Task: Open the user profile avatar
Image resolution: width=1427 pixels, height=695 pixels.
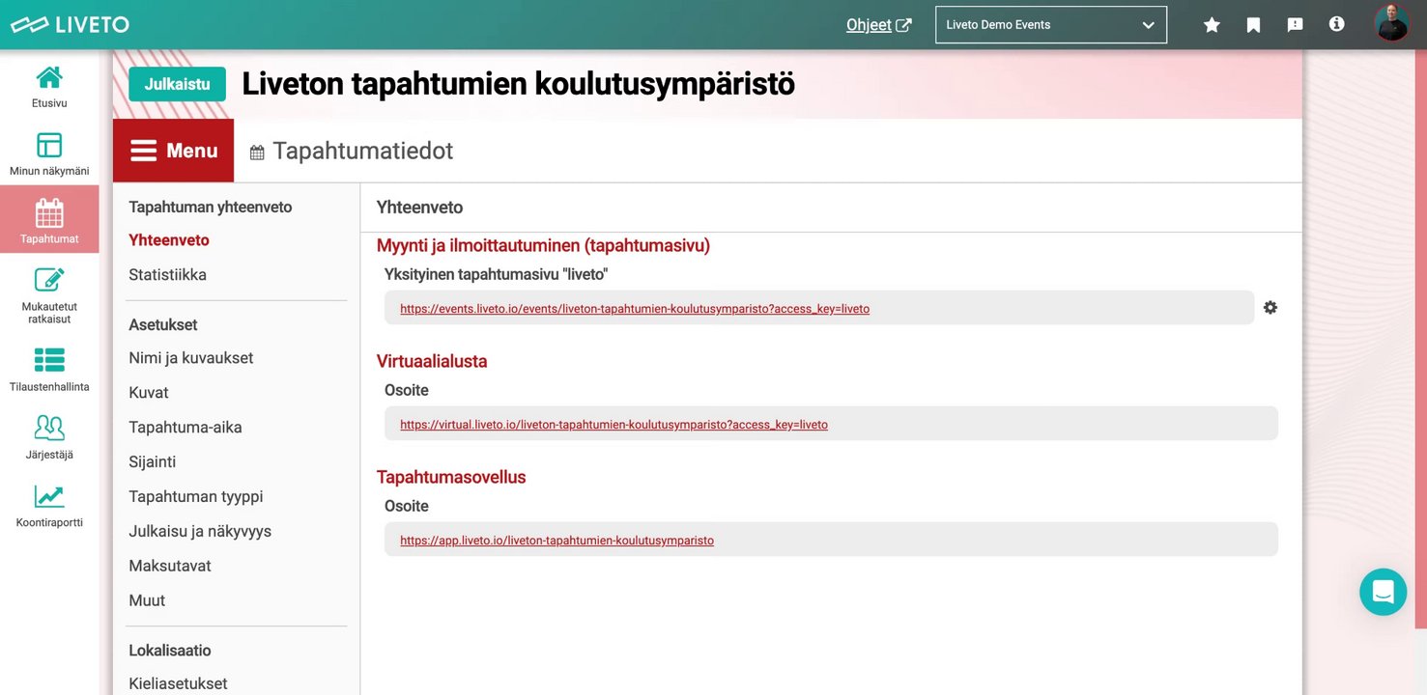Action: [x=1392, y=24]
